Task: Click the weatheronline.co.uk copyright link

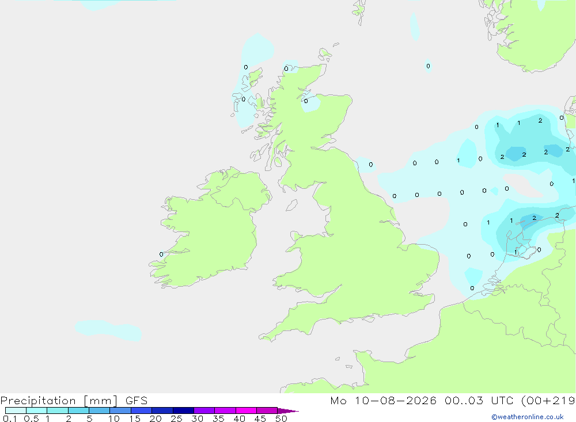Action: [528, 417]
